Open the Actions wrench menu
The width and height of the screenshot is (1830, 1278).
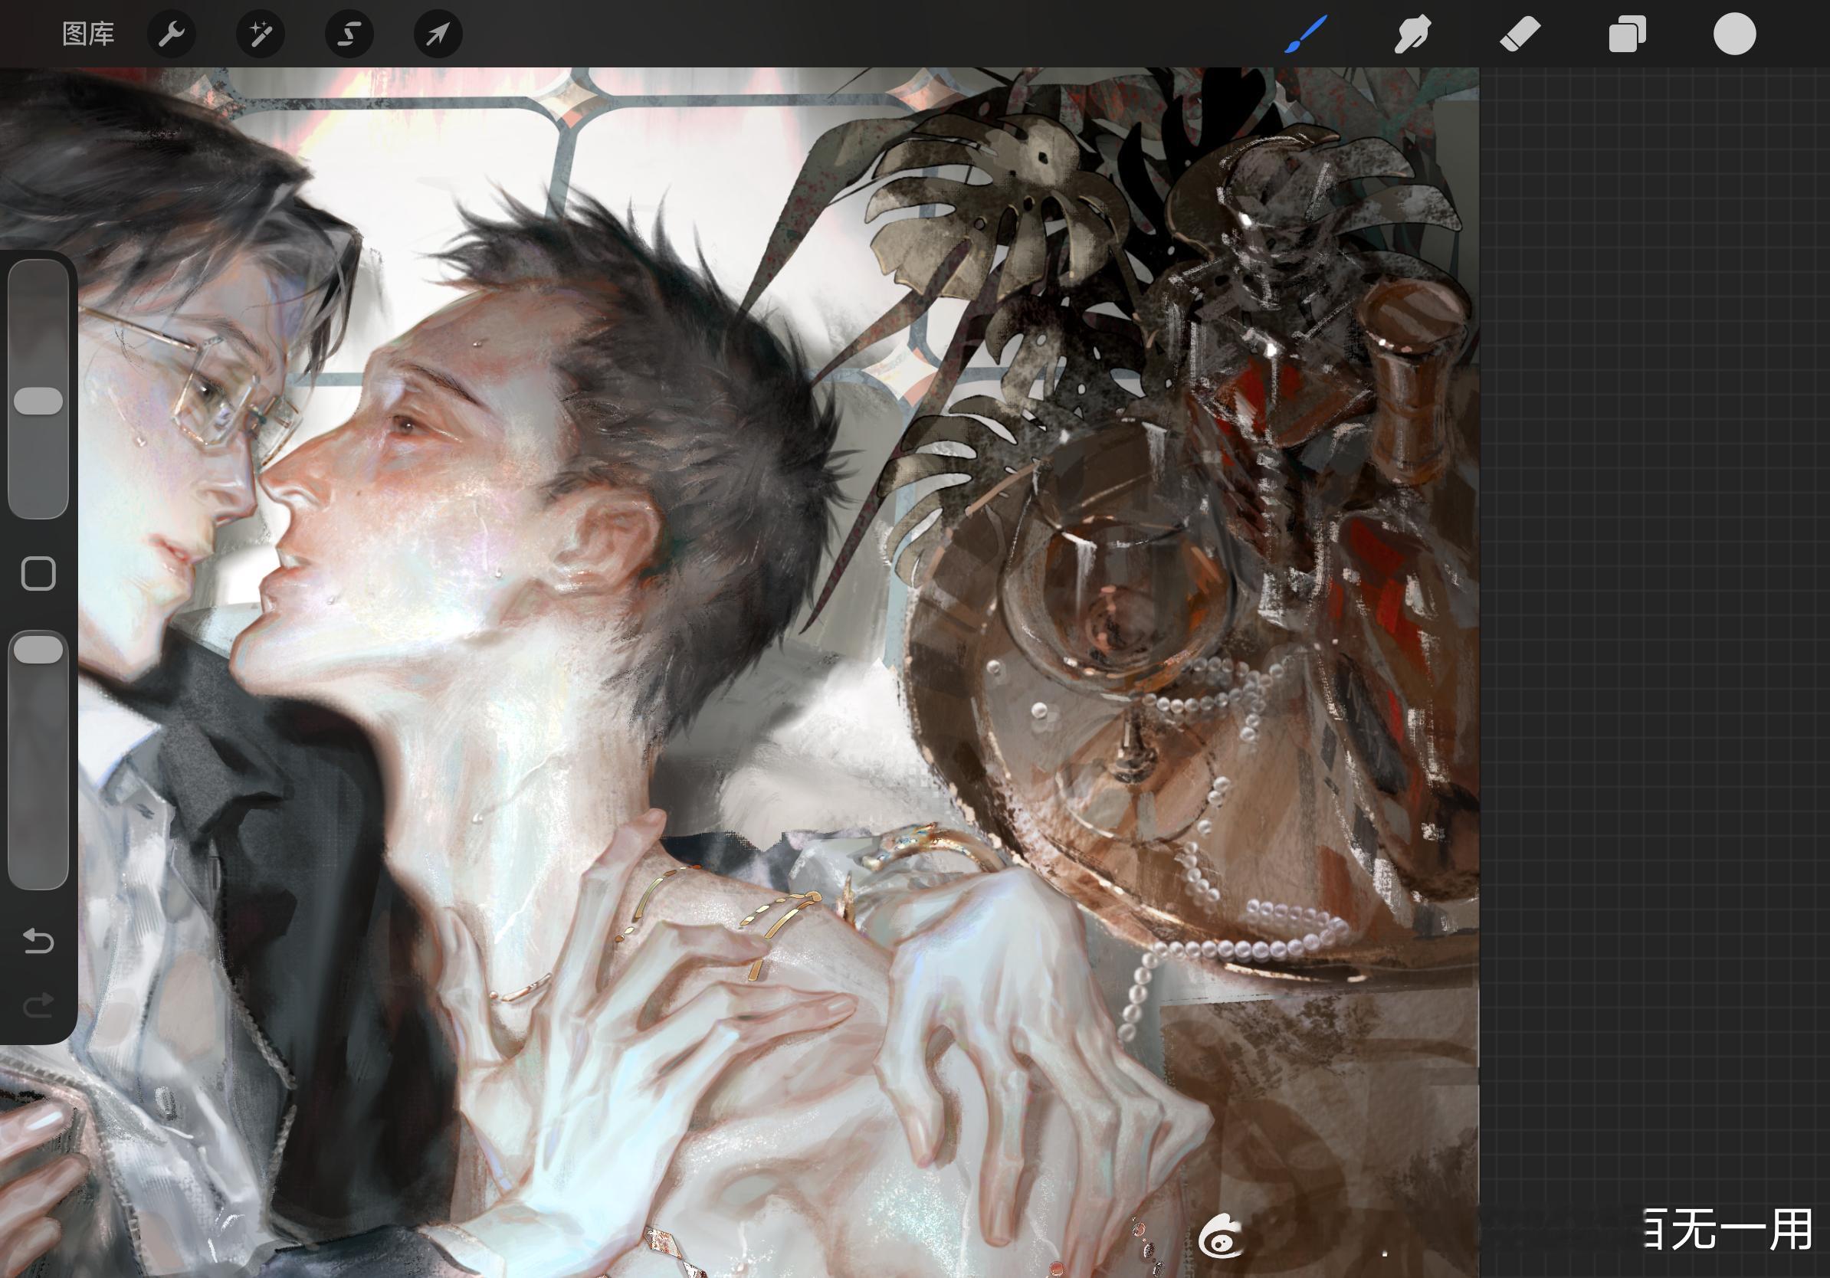pos(172,34)
